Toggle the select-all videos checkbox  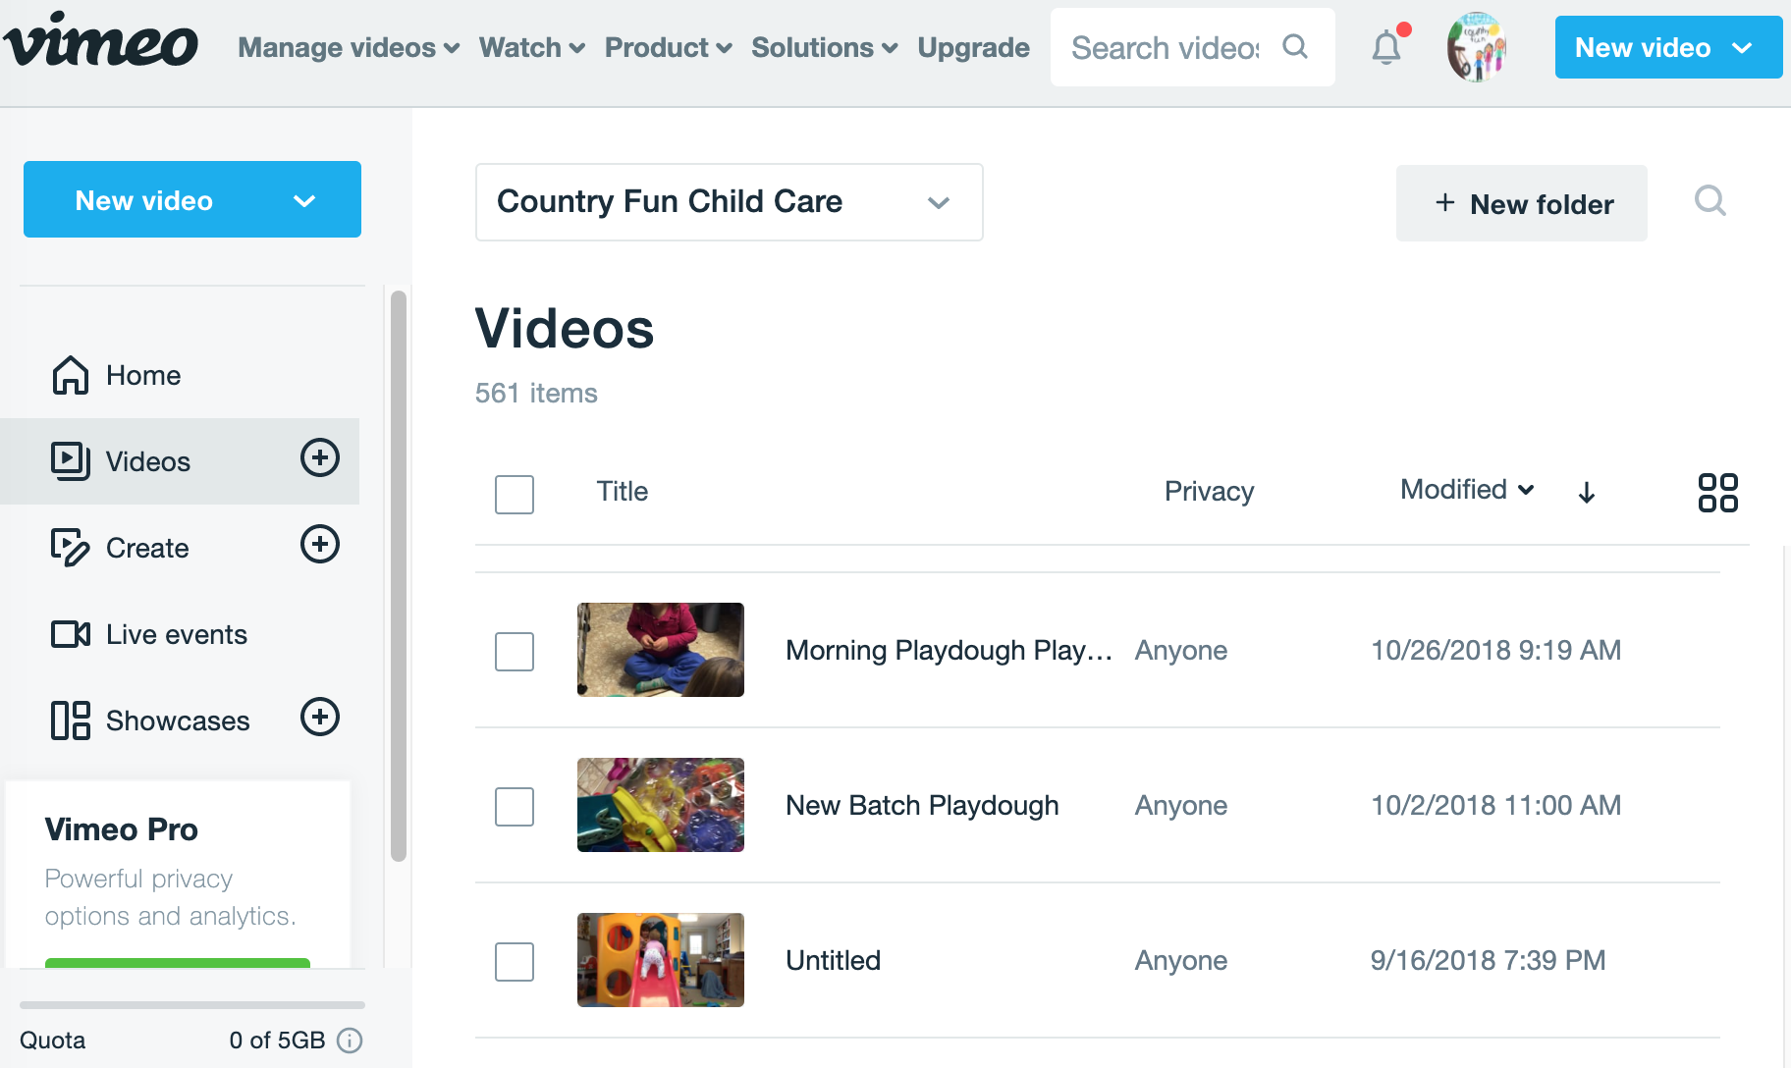pyautogui.click(x=515, y=495)
